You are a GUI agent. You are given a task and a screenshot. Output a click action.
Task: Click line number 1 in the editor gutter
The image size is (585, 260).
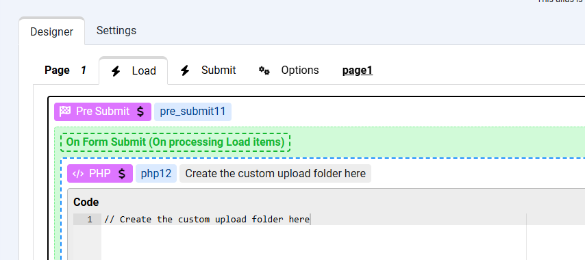[90, 220]
